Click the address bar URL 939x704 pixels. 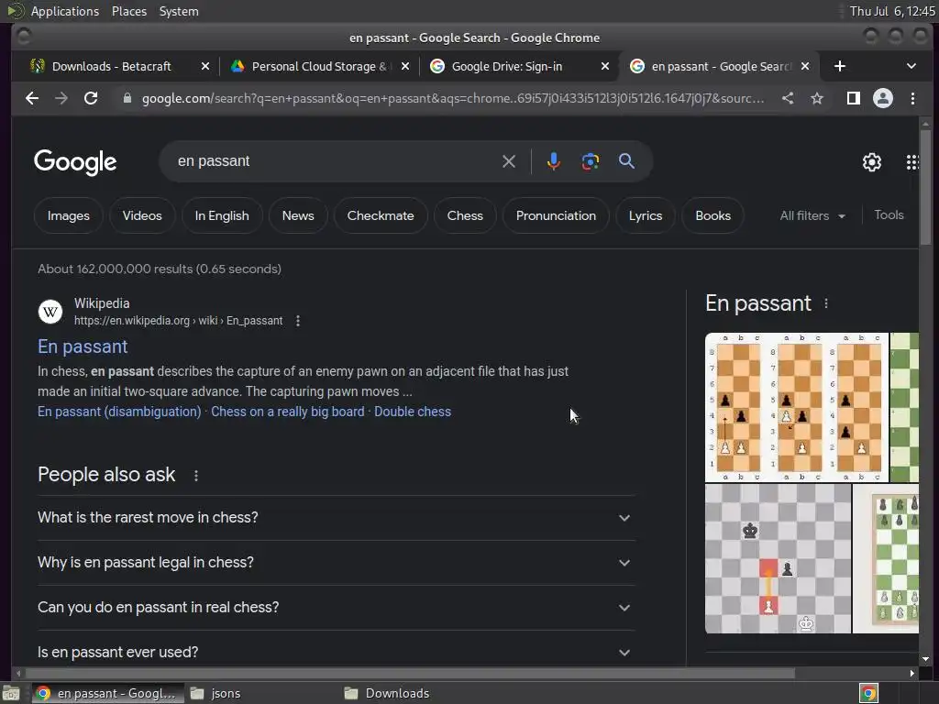click(x=453, y=98)
